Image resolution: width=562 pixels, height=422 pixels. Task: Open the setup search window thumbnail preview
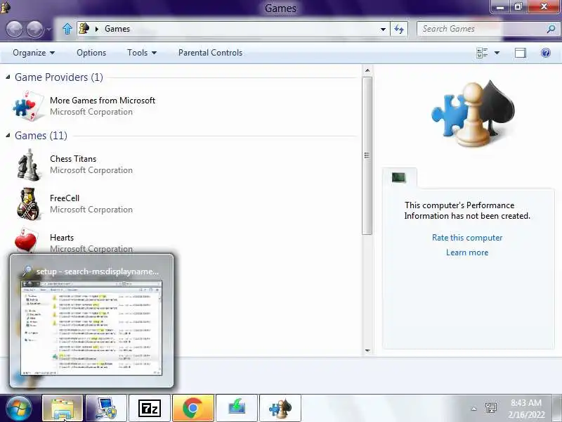pyautogui.click(x=91, y=328)
